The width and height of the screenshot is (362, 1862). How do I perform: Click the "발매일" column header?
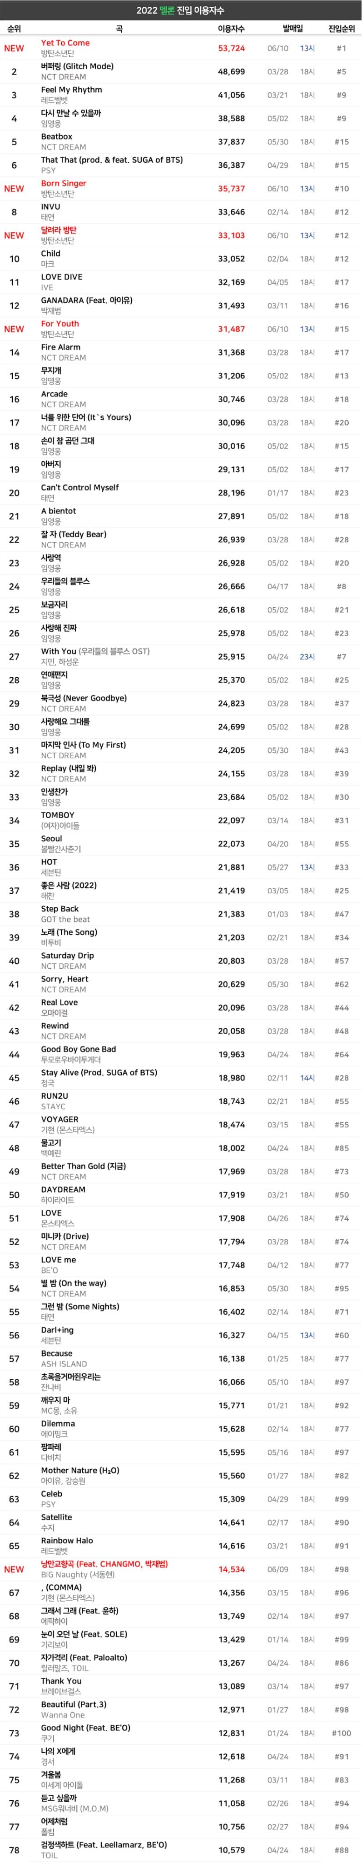pos(293,28)
